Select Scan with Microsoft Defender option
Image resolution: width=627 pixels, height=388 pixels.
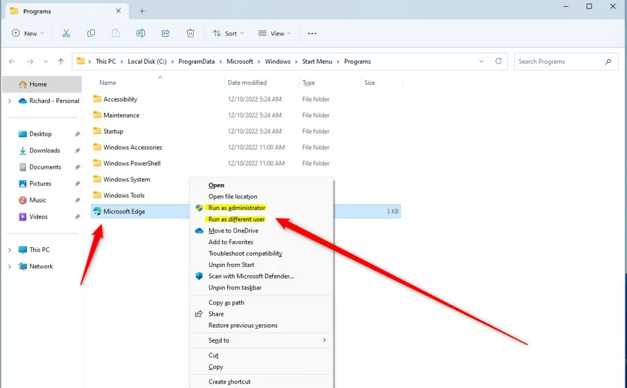point(251,276)
